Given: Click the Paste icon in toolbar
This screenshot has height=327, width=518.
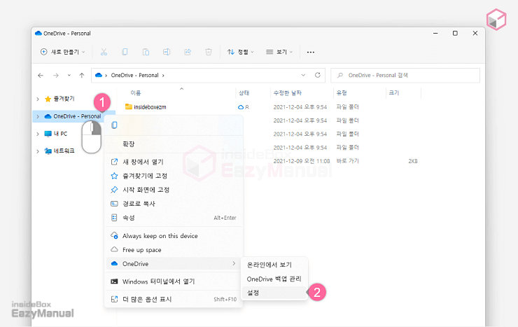Looking at the screenshot, I should 146,52.
